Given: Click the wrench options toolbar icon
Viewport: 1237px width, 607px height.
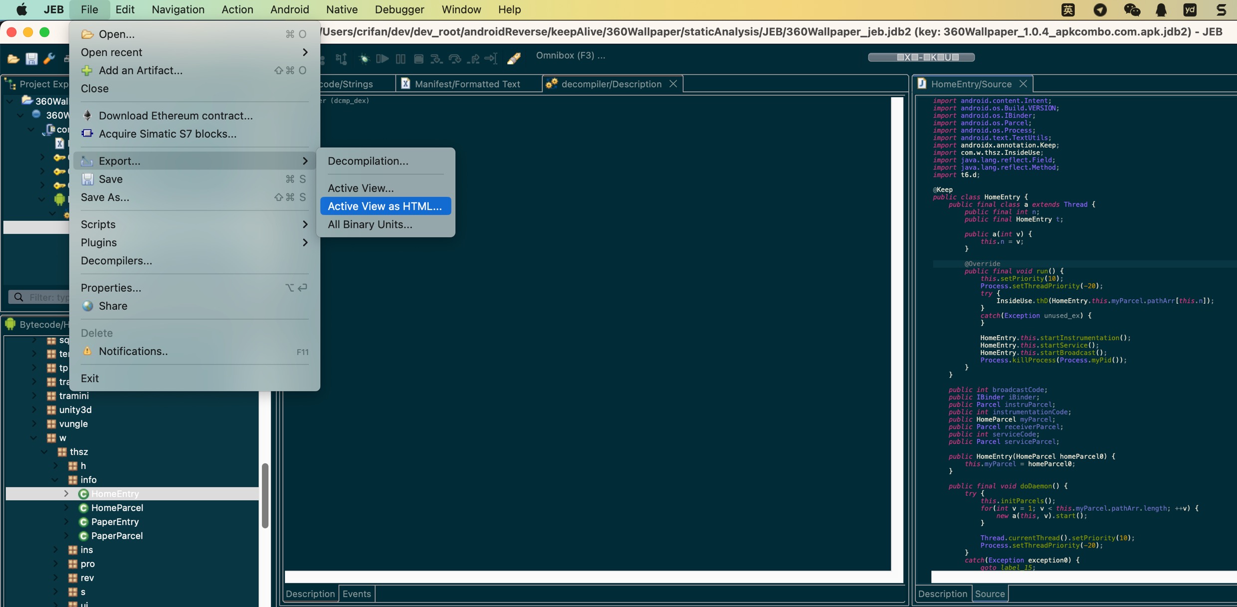Looking at the screenshot, I should (49, 59).
